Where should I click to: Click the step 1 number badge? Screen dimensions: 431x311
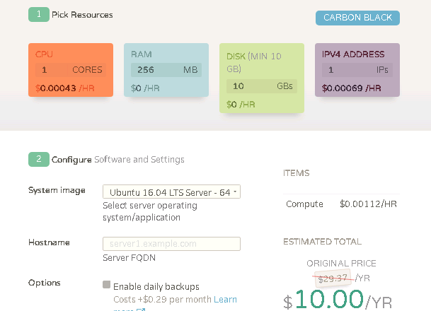point(38,14)
